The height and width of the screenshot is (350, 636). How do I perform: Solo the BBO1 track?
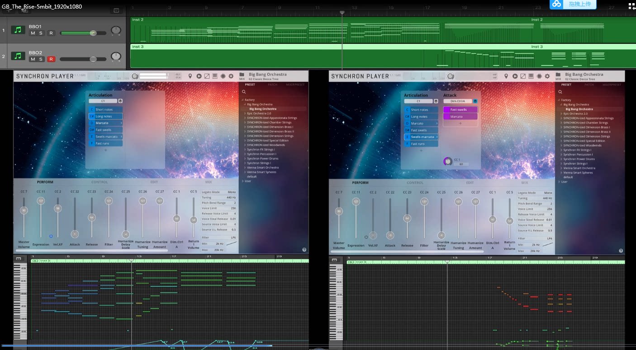pos(41,33)
